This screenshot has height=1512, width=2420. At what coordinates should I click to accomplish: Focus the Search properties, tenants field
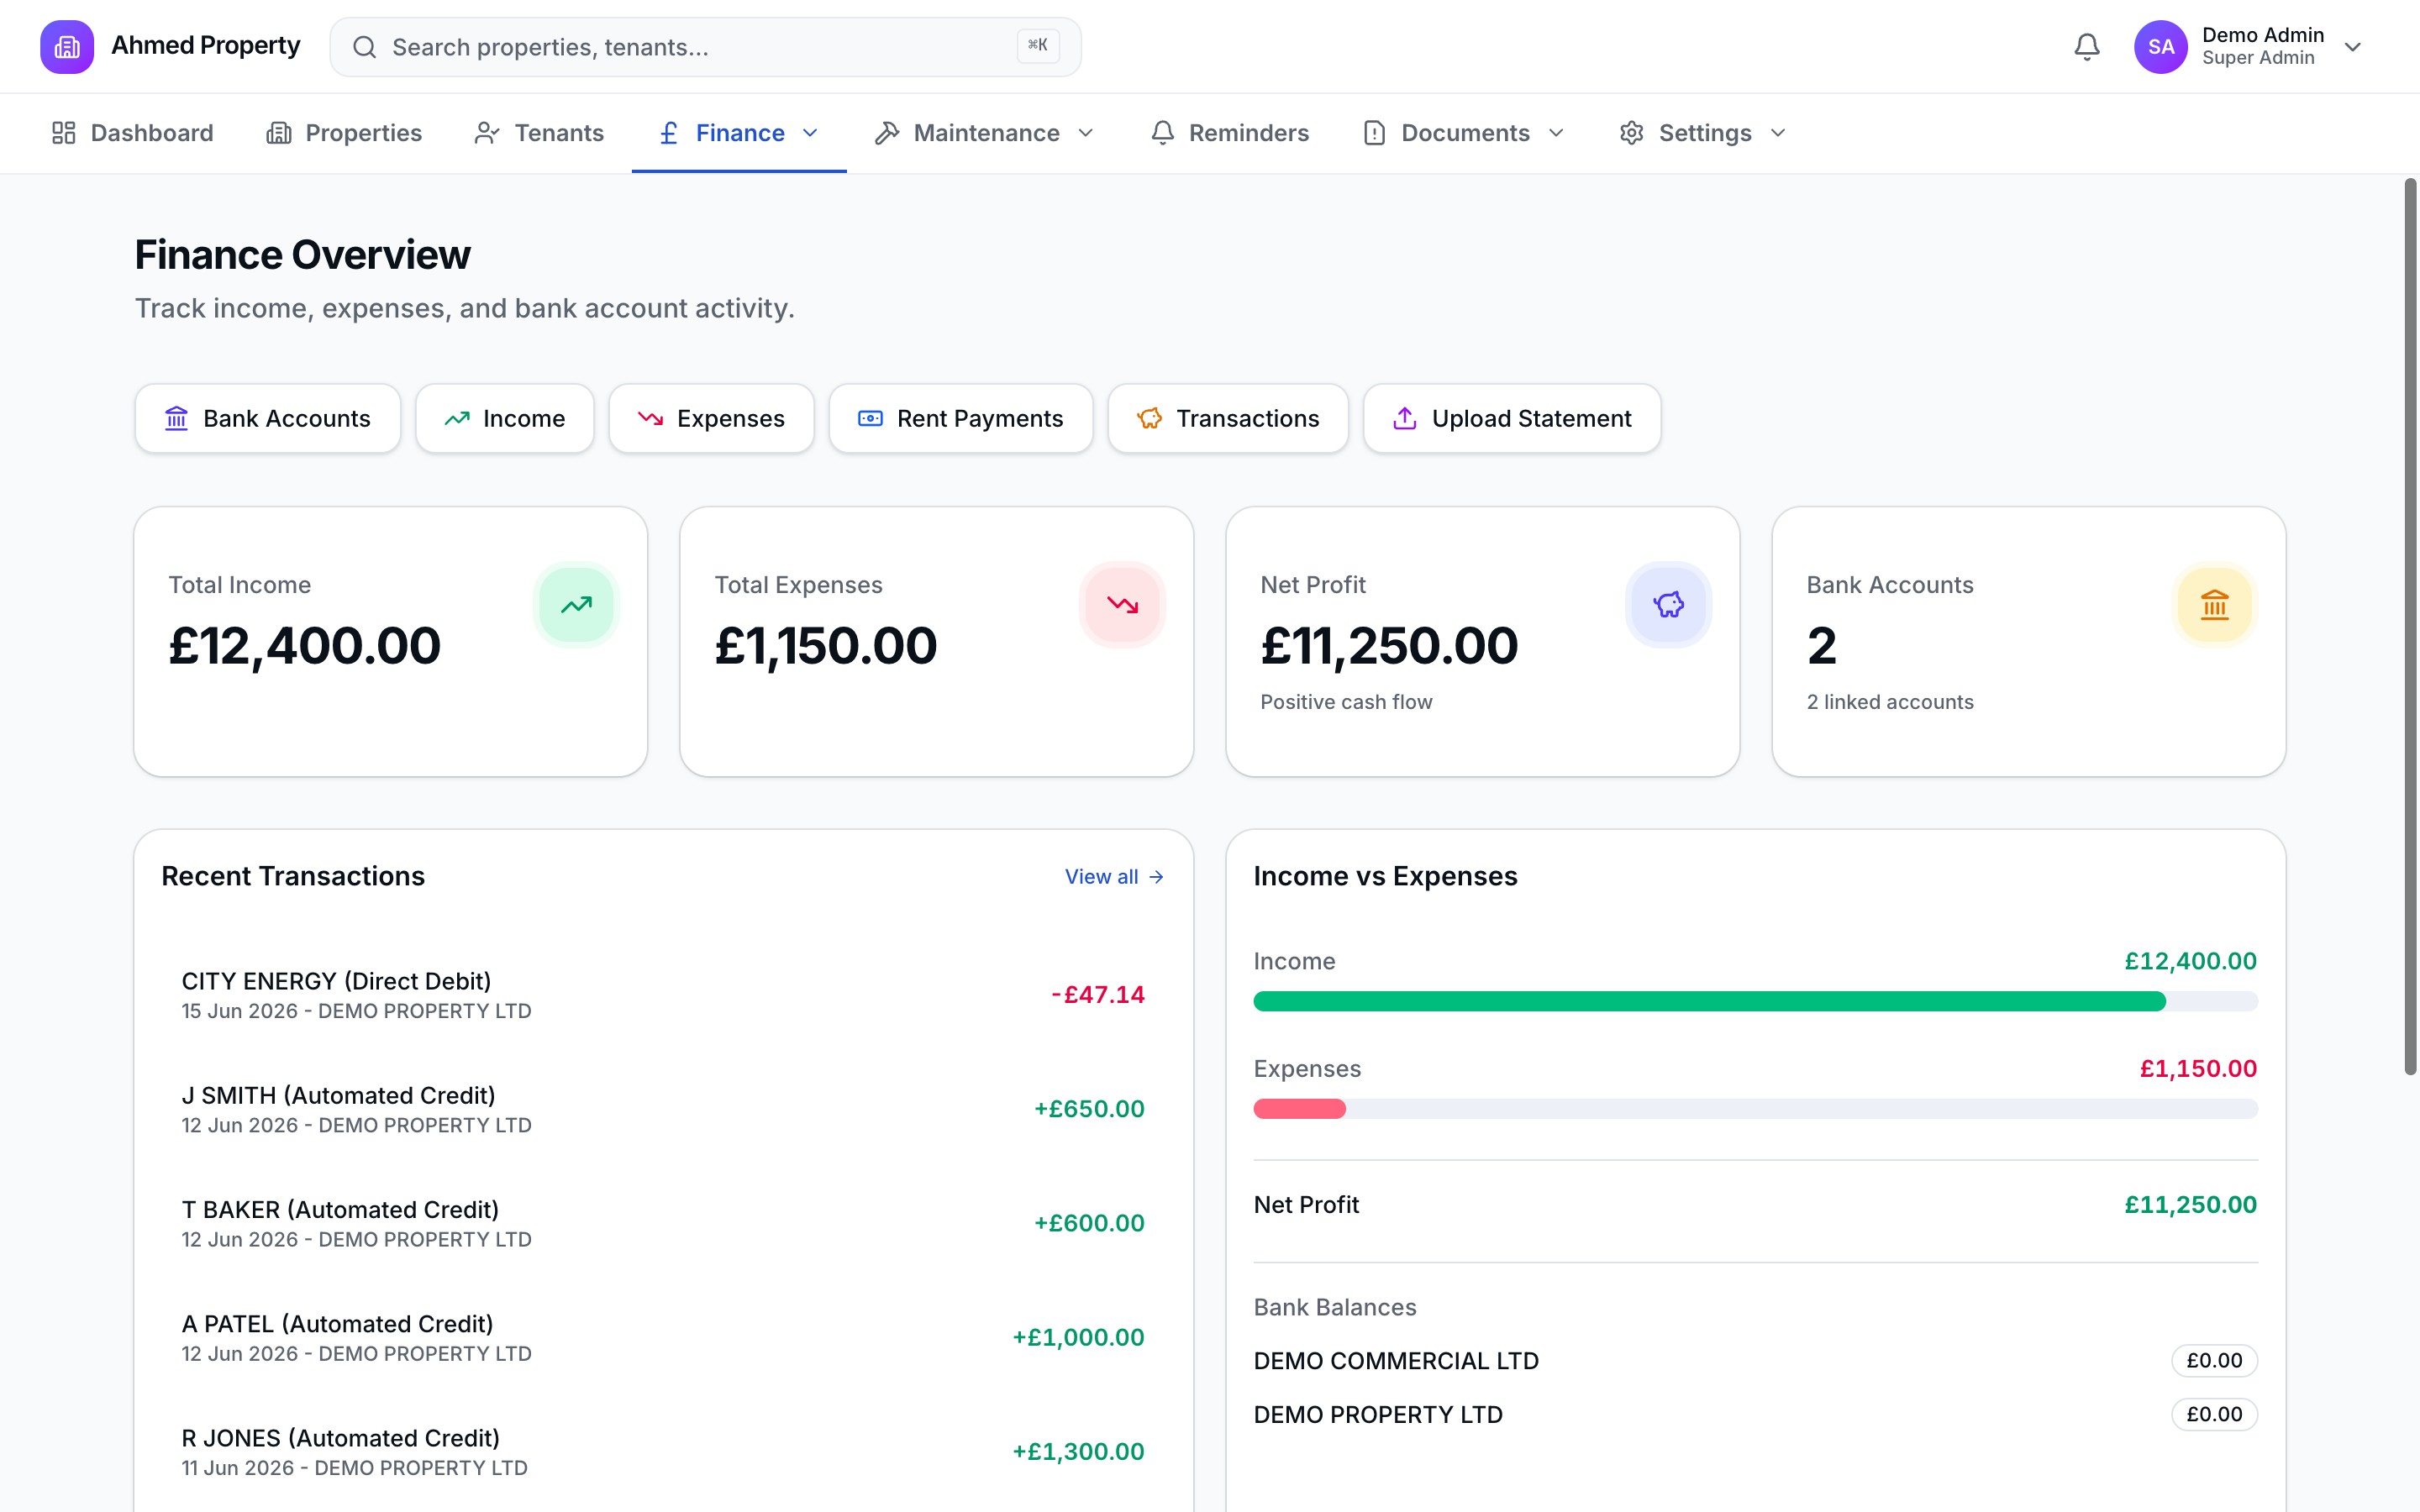tap(705, 47)
